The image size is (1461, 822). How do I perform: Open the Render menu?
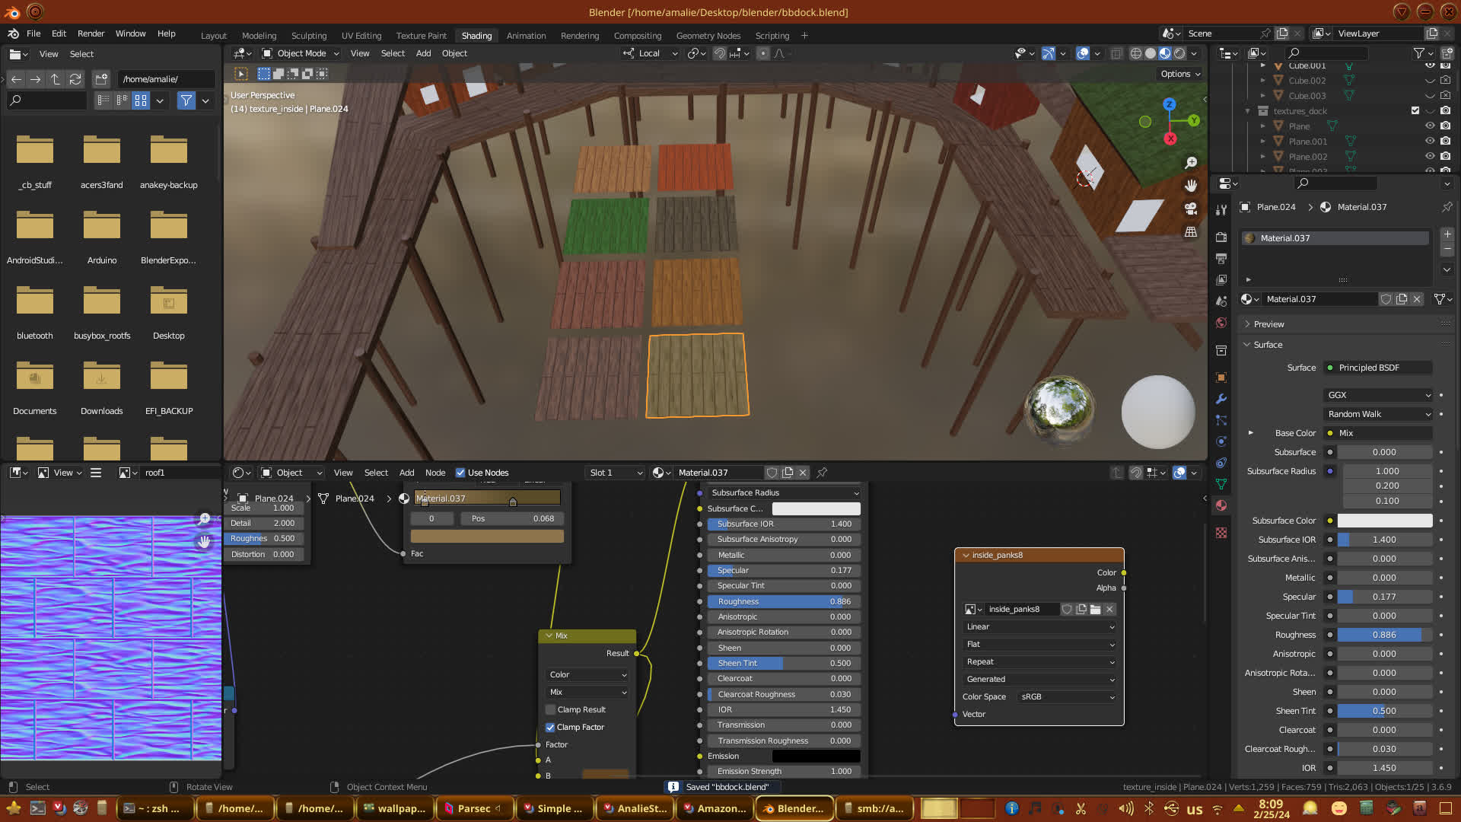(x=91, y=33)
